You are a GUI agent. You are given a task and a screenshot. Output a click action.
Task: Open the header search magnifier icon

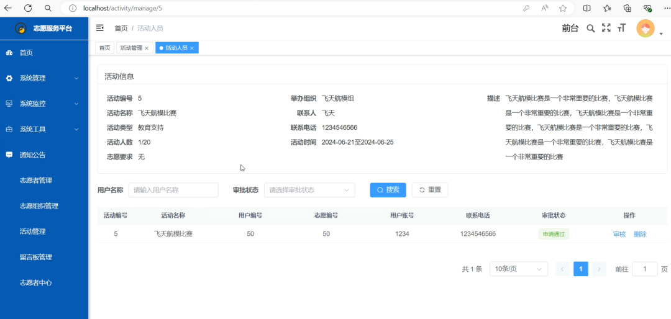pos(591,28)
